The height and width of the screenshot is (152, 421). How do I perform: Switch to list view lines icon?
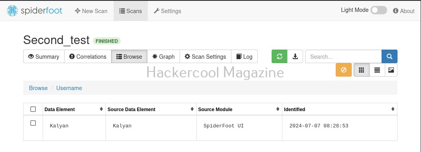coord(377,70)
